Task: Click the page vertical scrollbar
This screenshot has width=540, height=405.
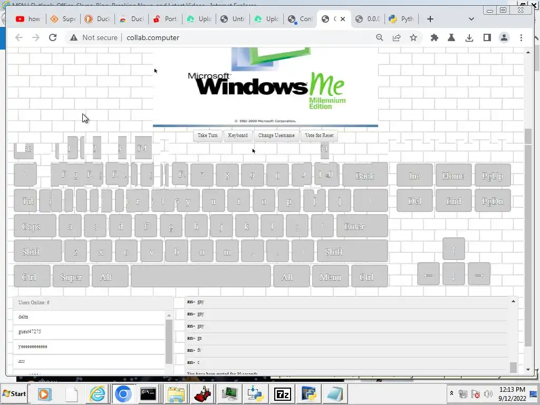Action: coord(528,238)
